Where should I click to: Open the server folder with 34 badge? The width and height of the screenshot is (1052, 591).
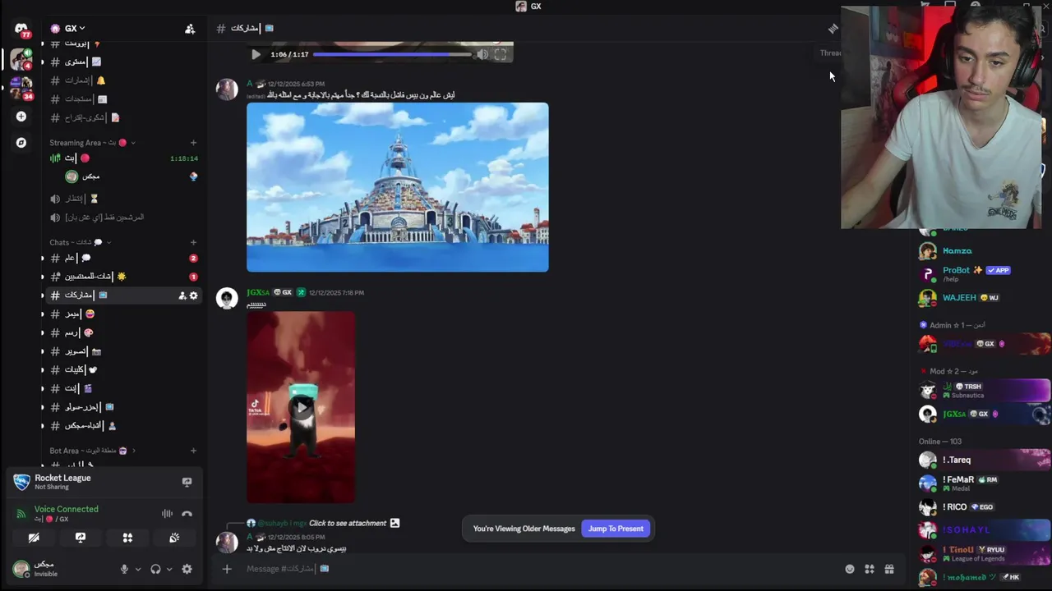pyautogui.click(x=21, y=87)
